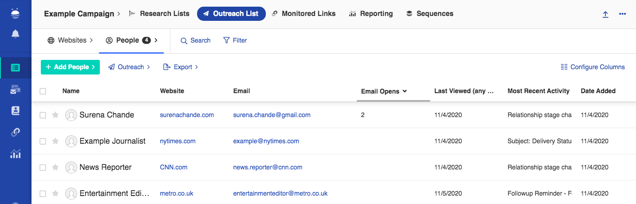Open the Export options dropdown

pyautogui.click(x=181, y=67)
